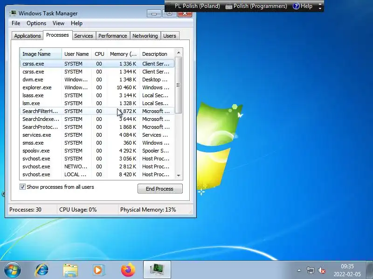Viewport: 373px width, 279px height.
Task: Launch Windows Media Player from the taskbar
Action: tap(98, 270)
